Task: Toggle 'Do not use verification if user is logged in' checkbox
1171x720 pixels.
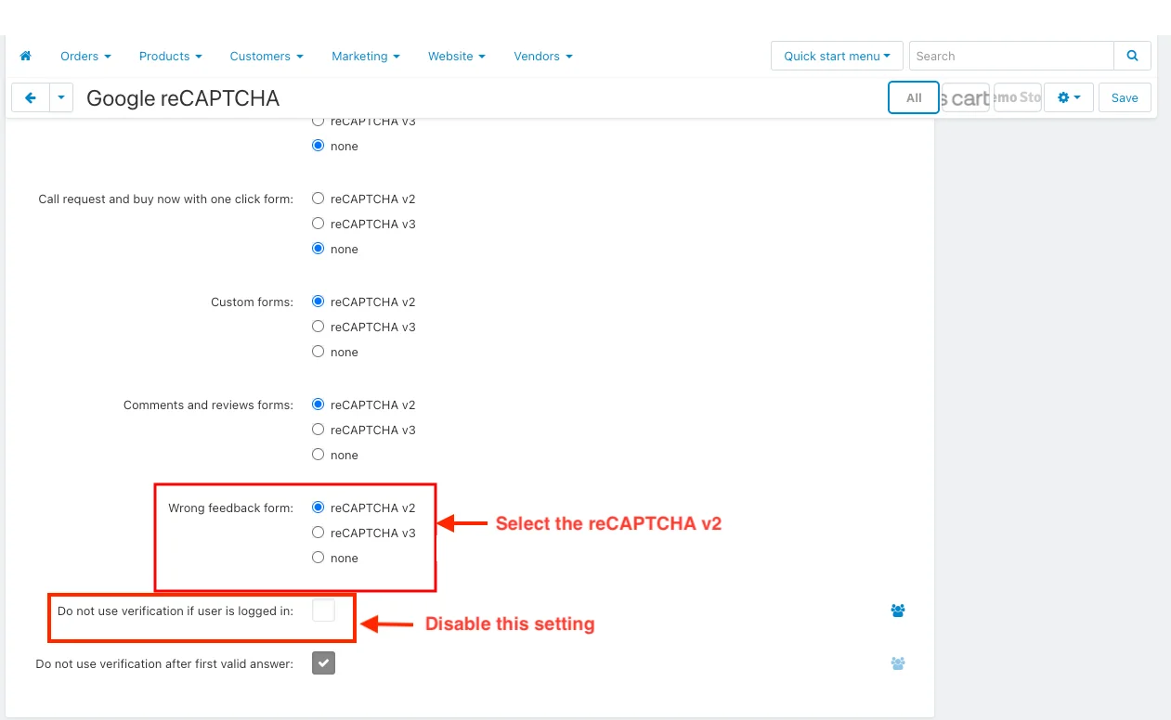Action: (x=323, y=611)
